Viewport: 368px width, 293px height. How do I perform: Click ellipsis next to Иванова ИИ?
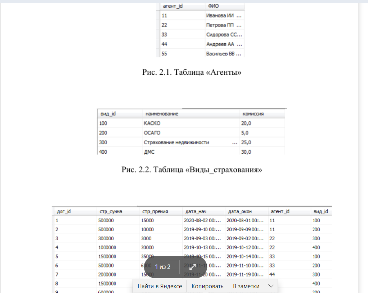click(239, 16)
